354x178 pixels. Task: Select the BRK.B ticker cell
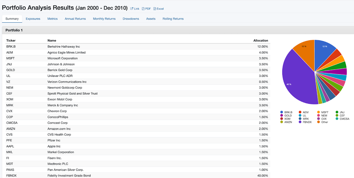tap(11, 46)
